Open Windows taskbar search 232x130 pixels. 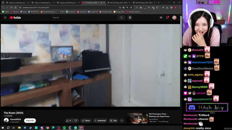(8, 127)
